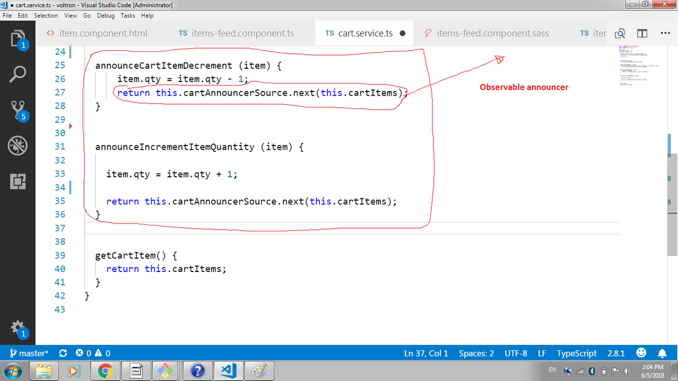
Task: Open the View menu
Action: [70, 15]
